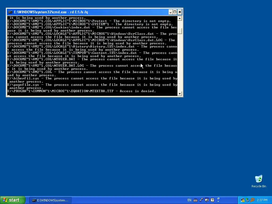Viewport: 272px width, 204px height.
Task: Click the microphone icon in language bar
Action: pyautogui.click(x=201, y=200)
